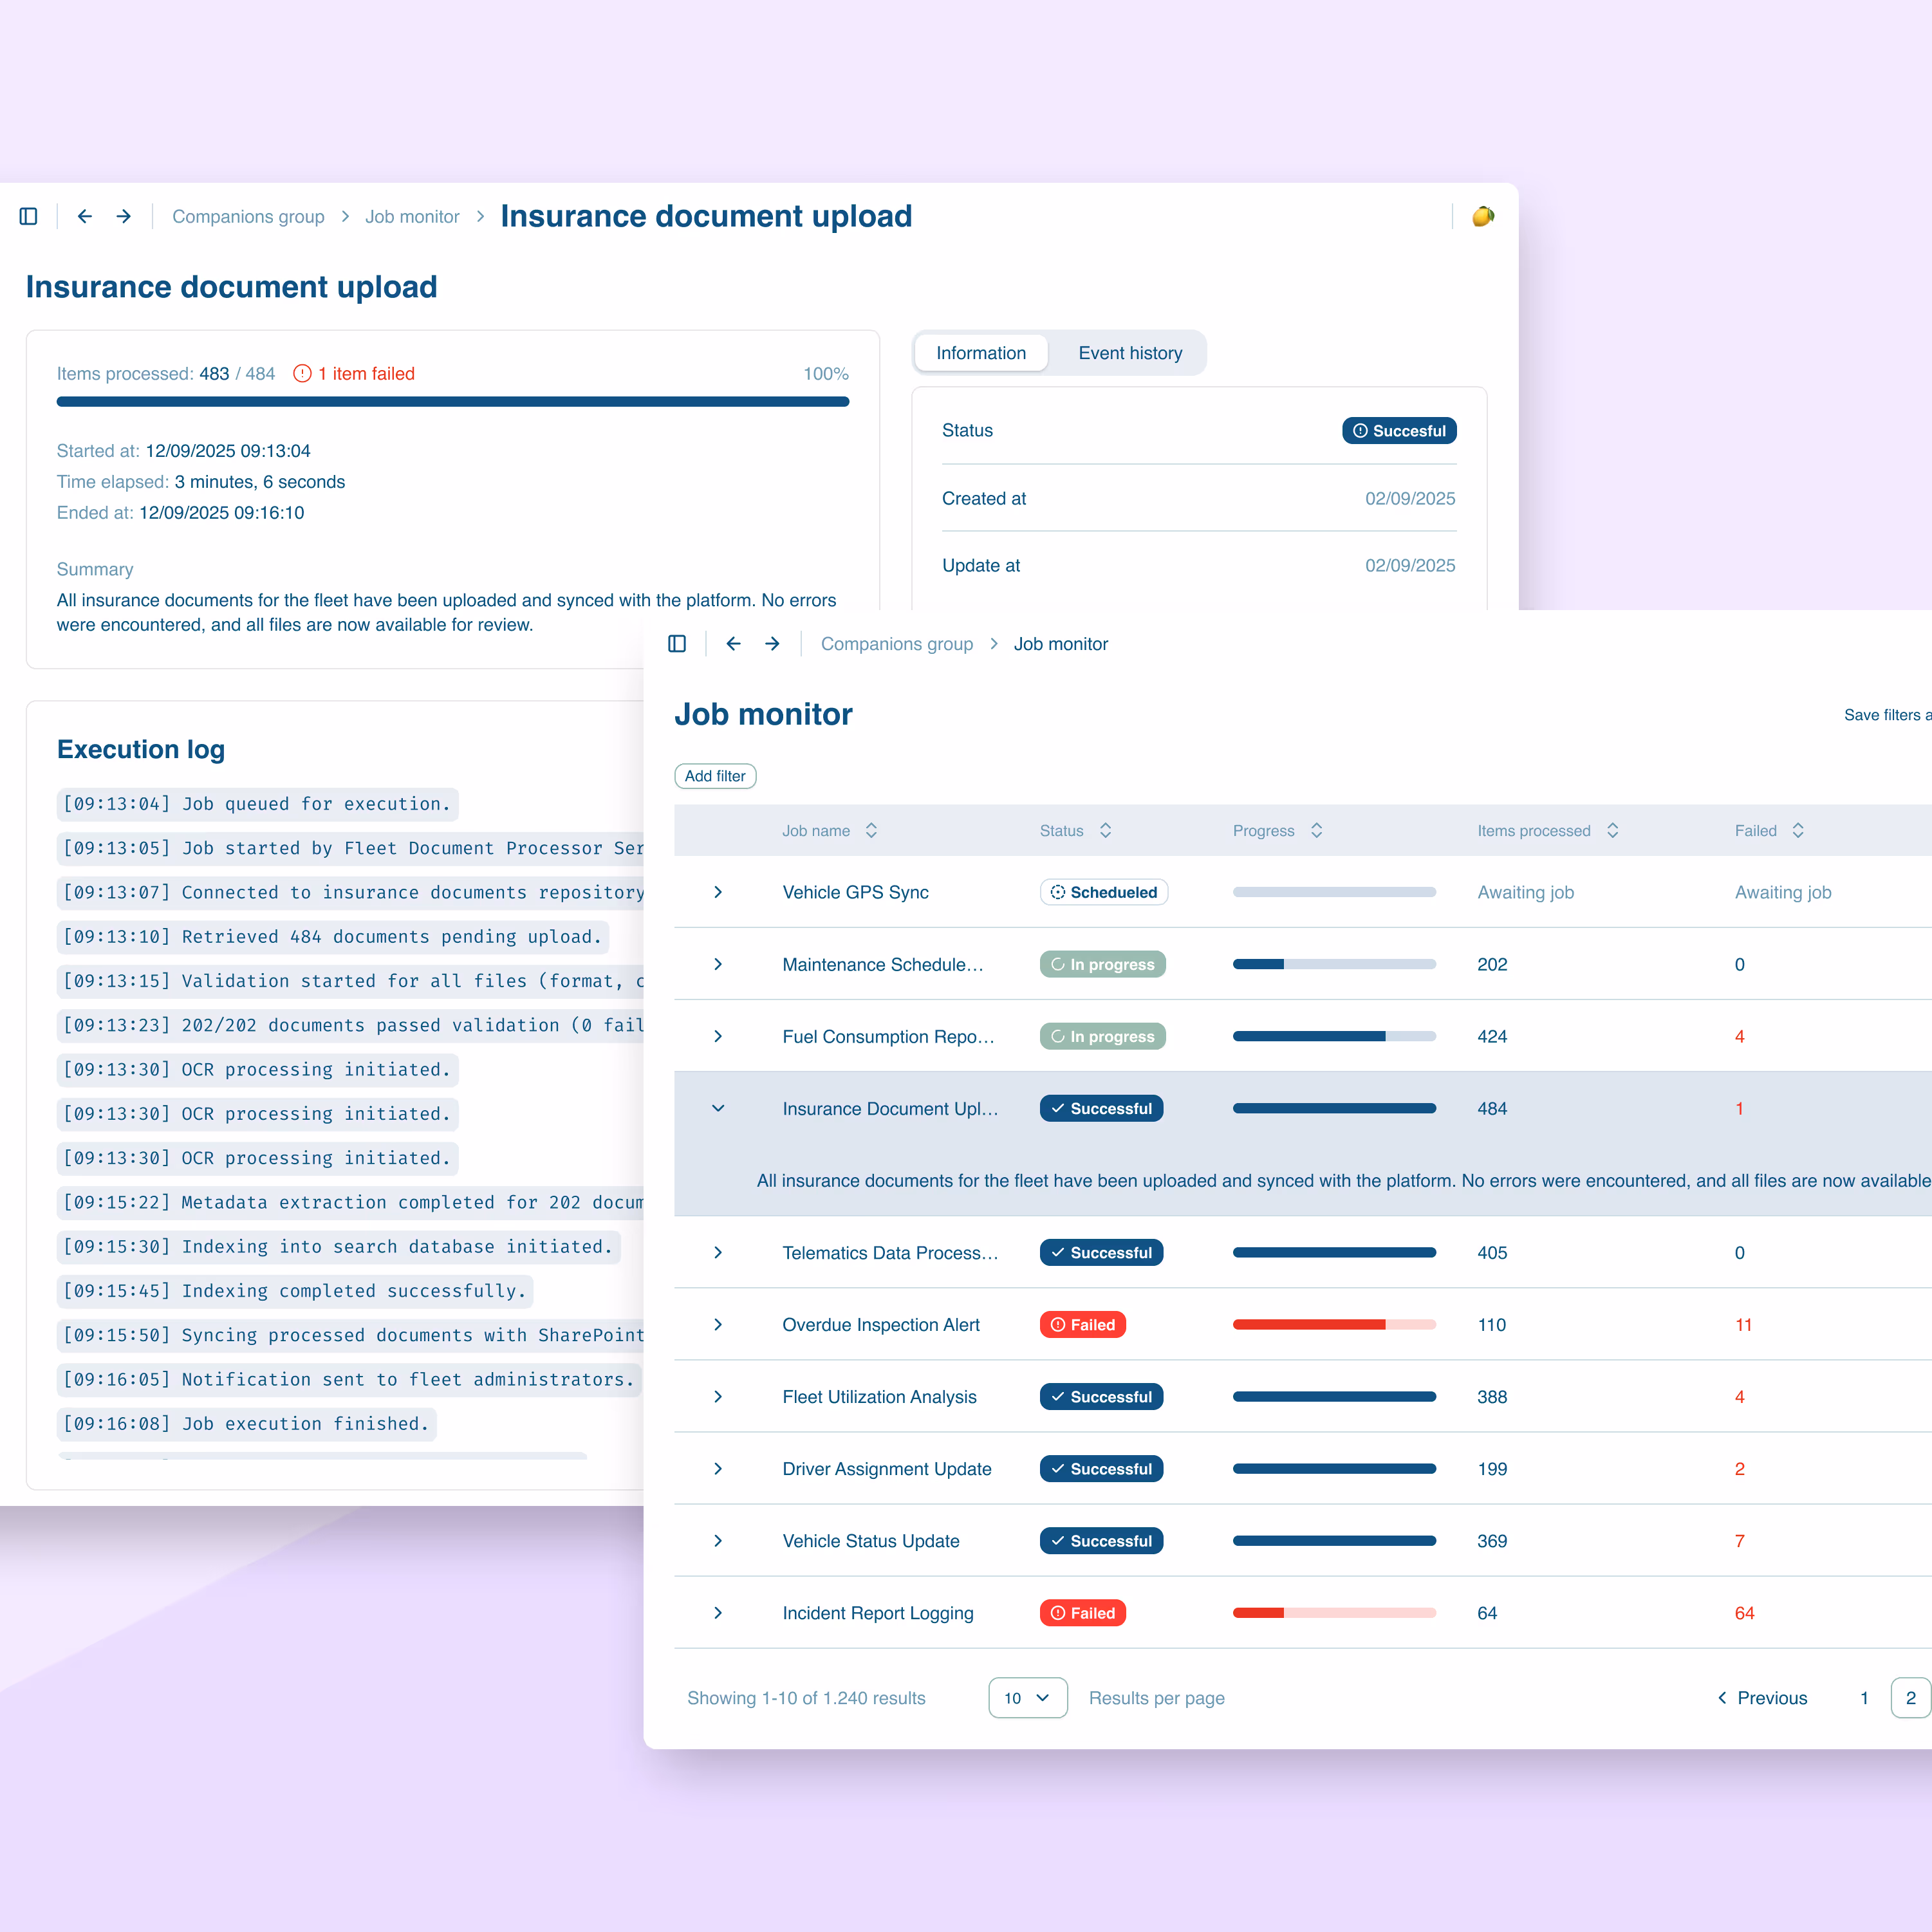Image resolution: width=1932 pixels, height=1932 pixels.
Task: Open Companions group breadcrumb in Job monitor
Action: (896, 644)
